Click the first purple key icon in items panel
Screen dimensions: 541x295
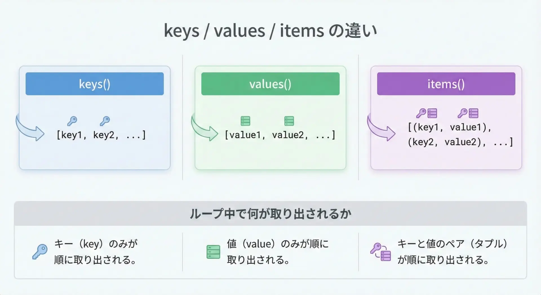[421, 113]
